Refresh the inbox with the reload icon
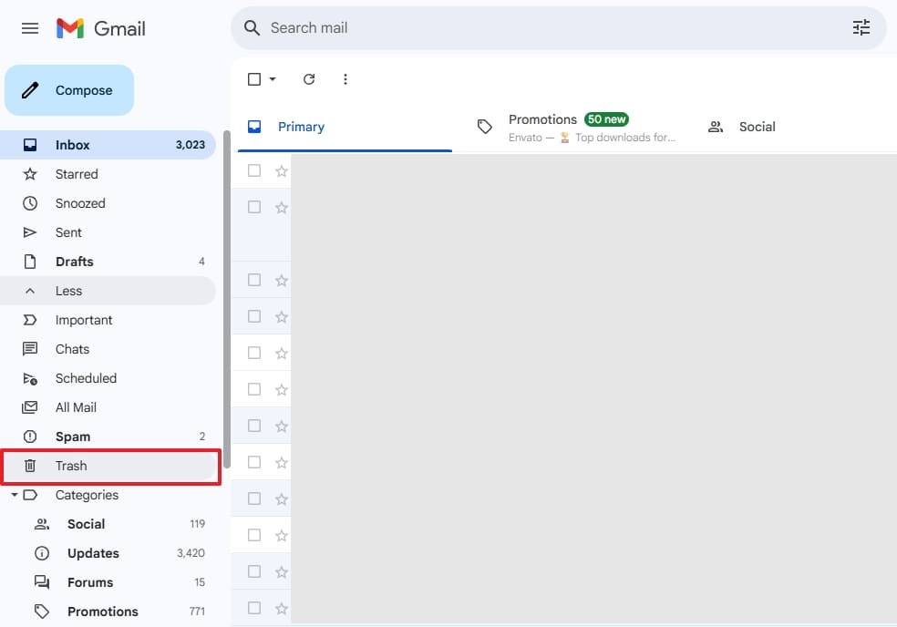 click(x=309, y=79)
